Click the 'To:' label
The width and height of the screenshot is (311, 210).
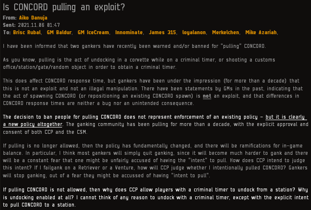click(7, 33)
